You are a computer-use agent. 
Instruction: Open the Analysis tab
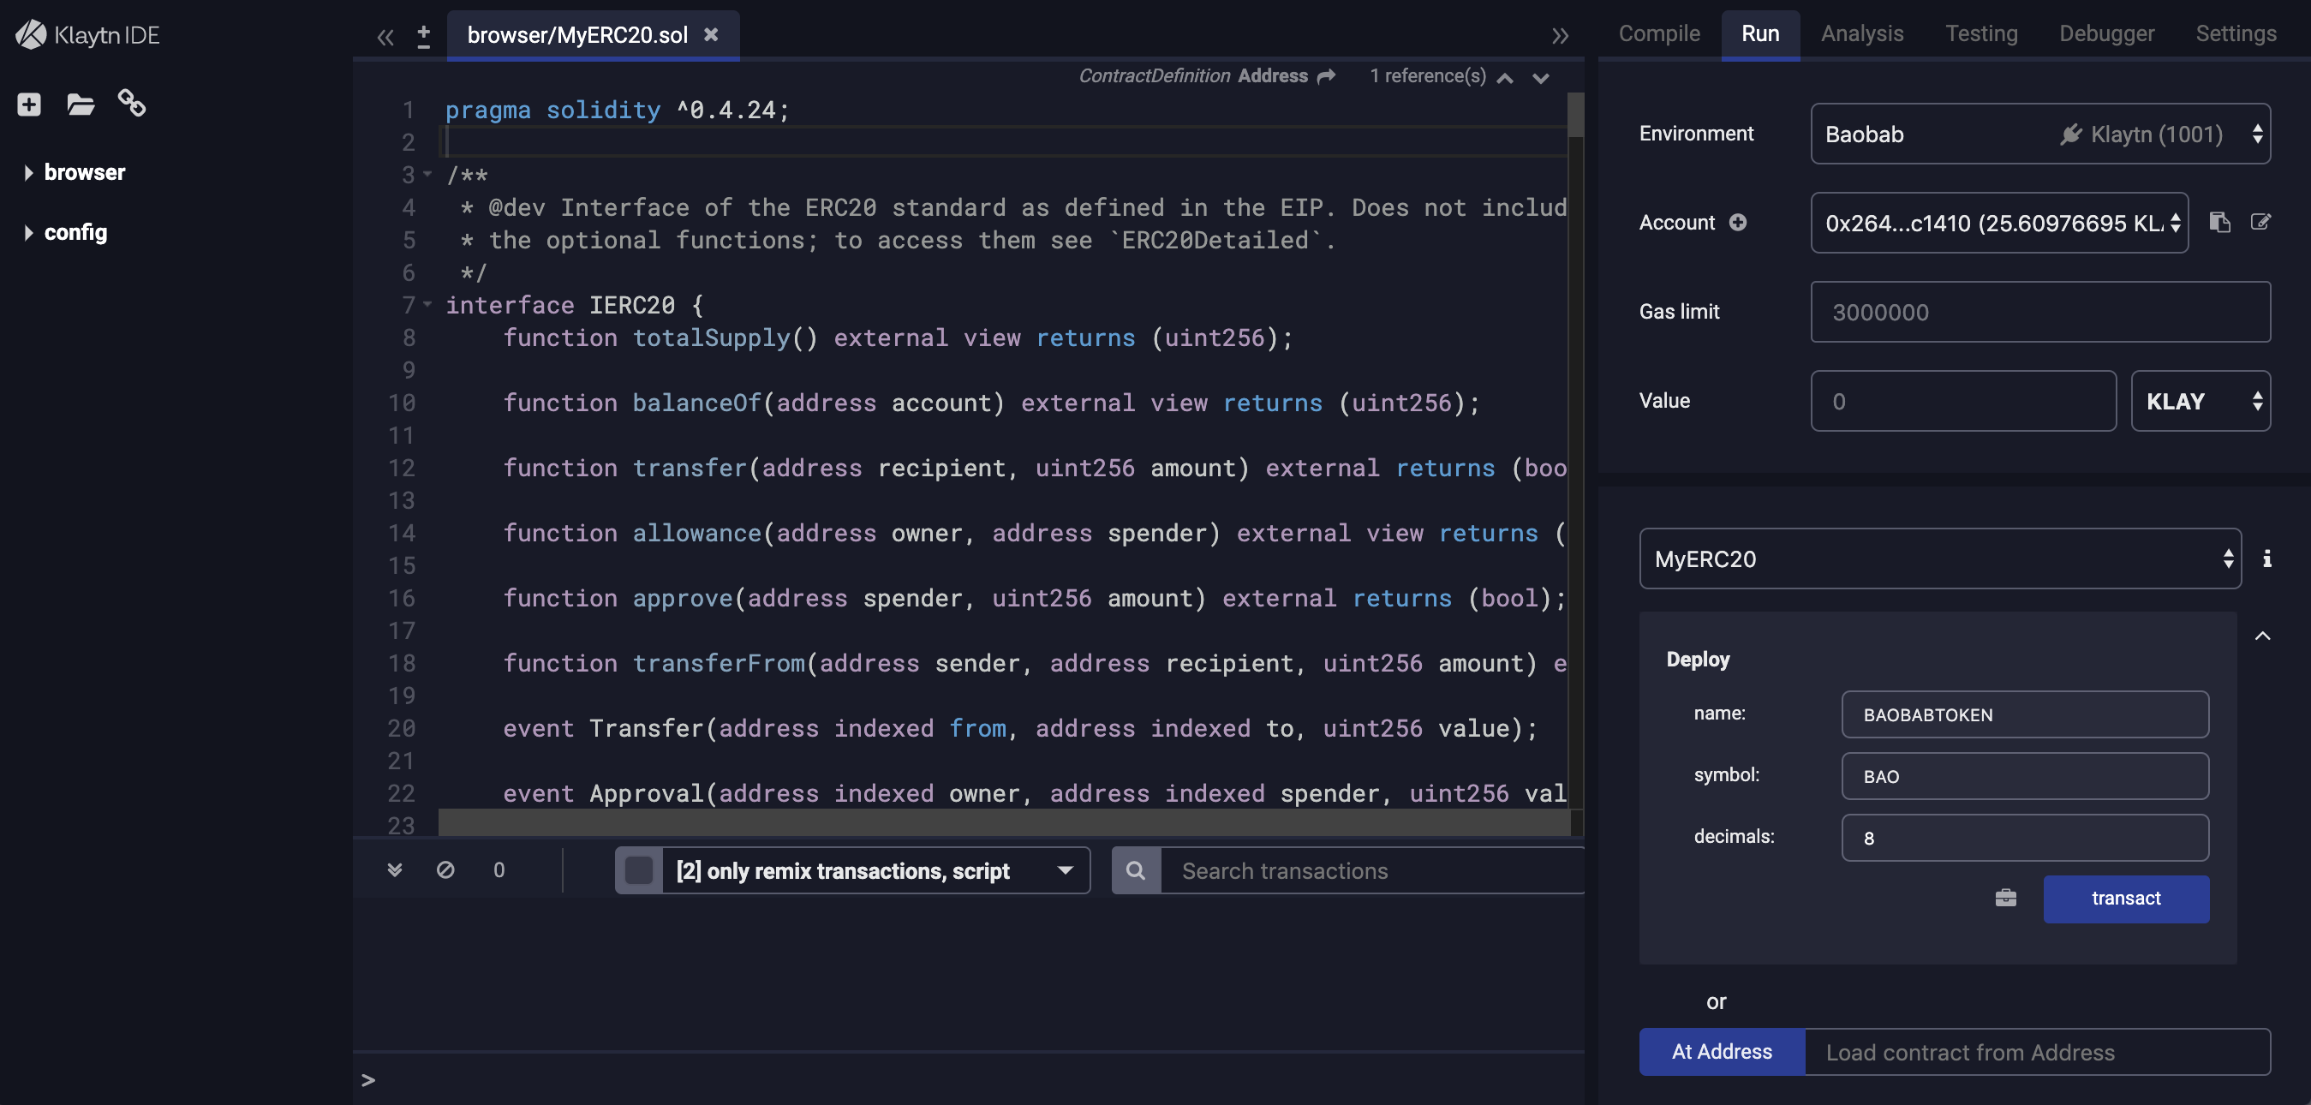(x=1861, y=33)
